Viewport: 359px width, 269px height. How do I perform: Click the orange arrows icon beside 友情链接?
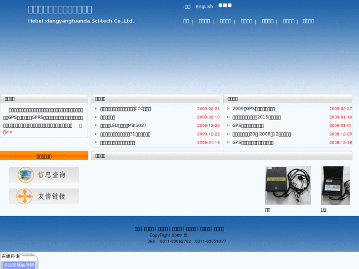click(25, 196)
